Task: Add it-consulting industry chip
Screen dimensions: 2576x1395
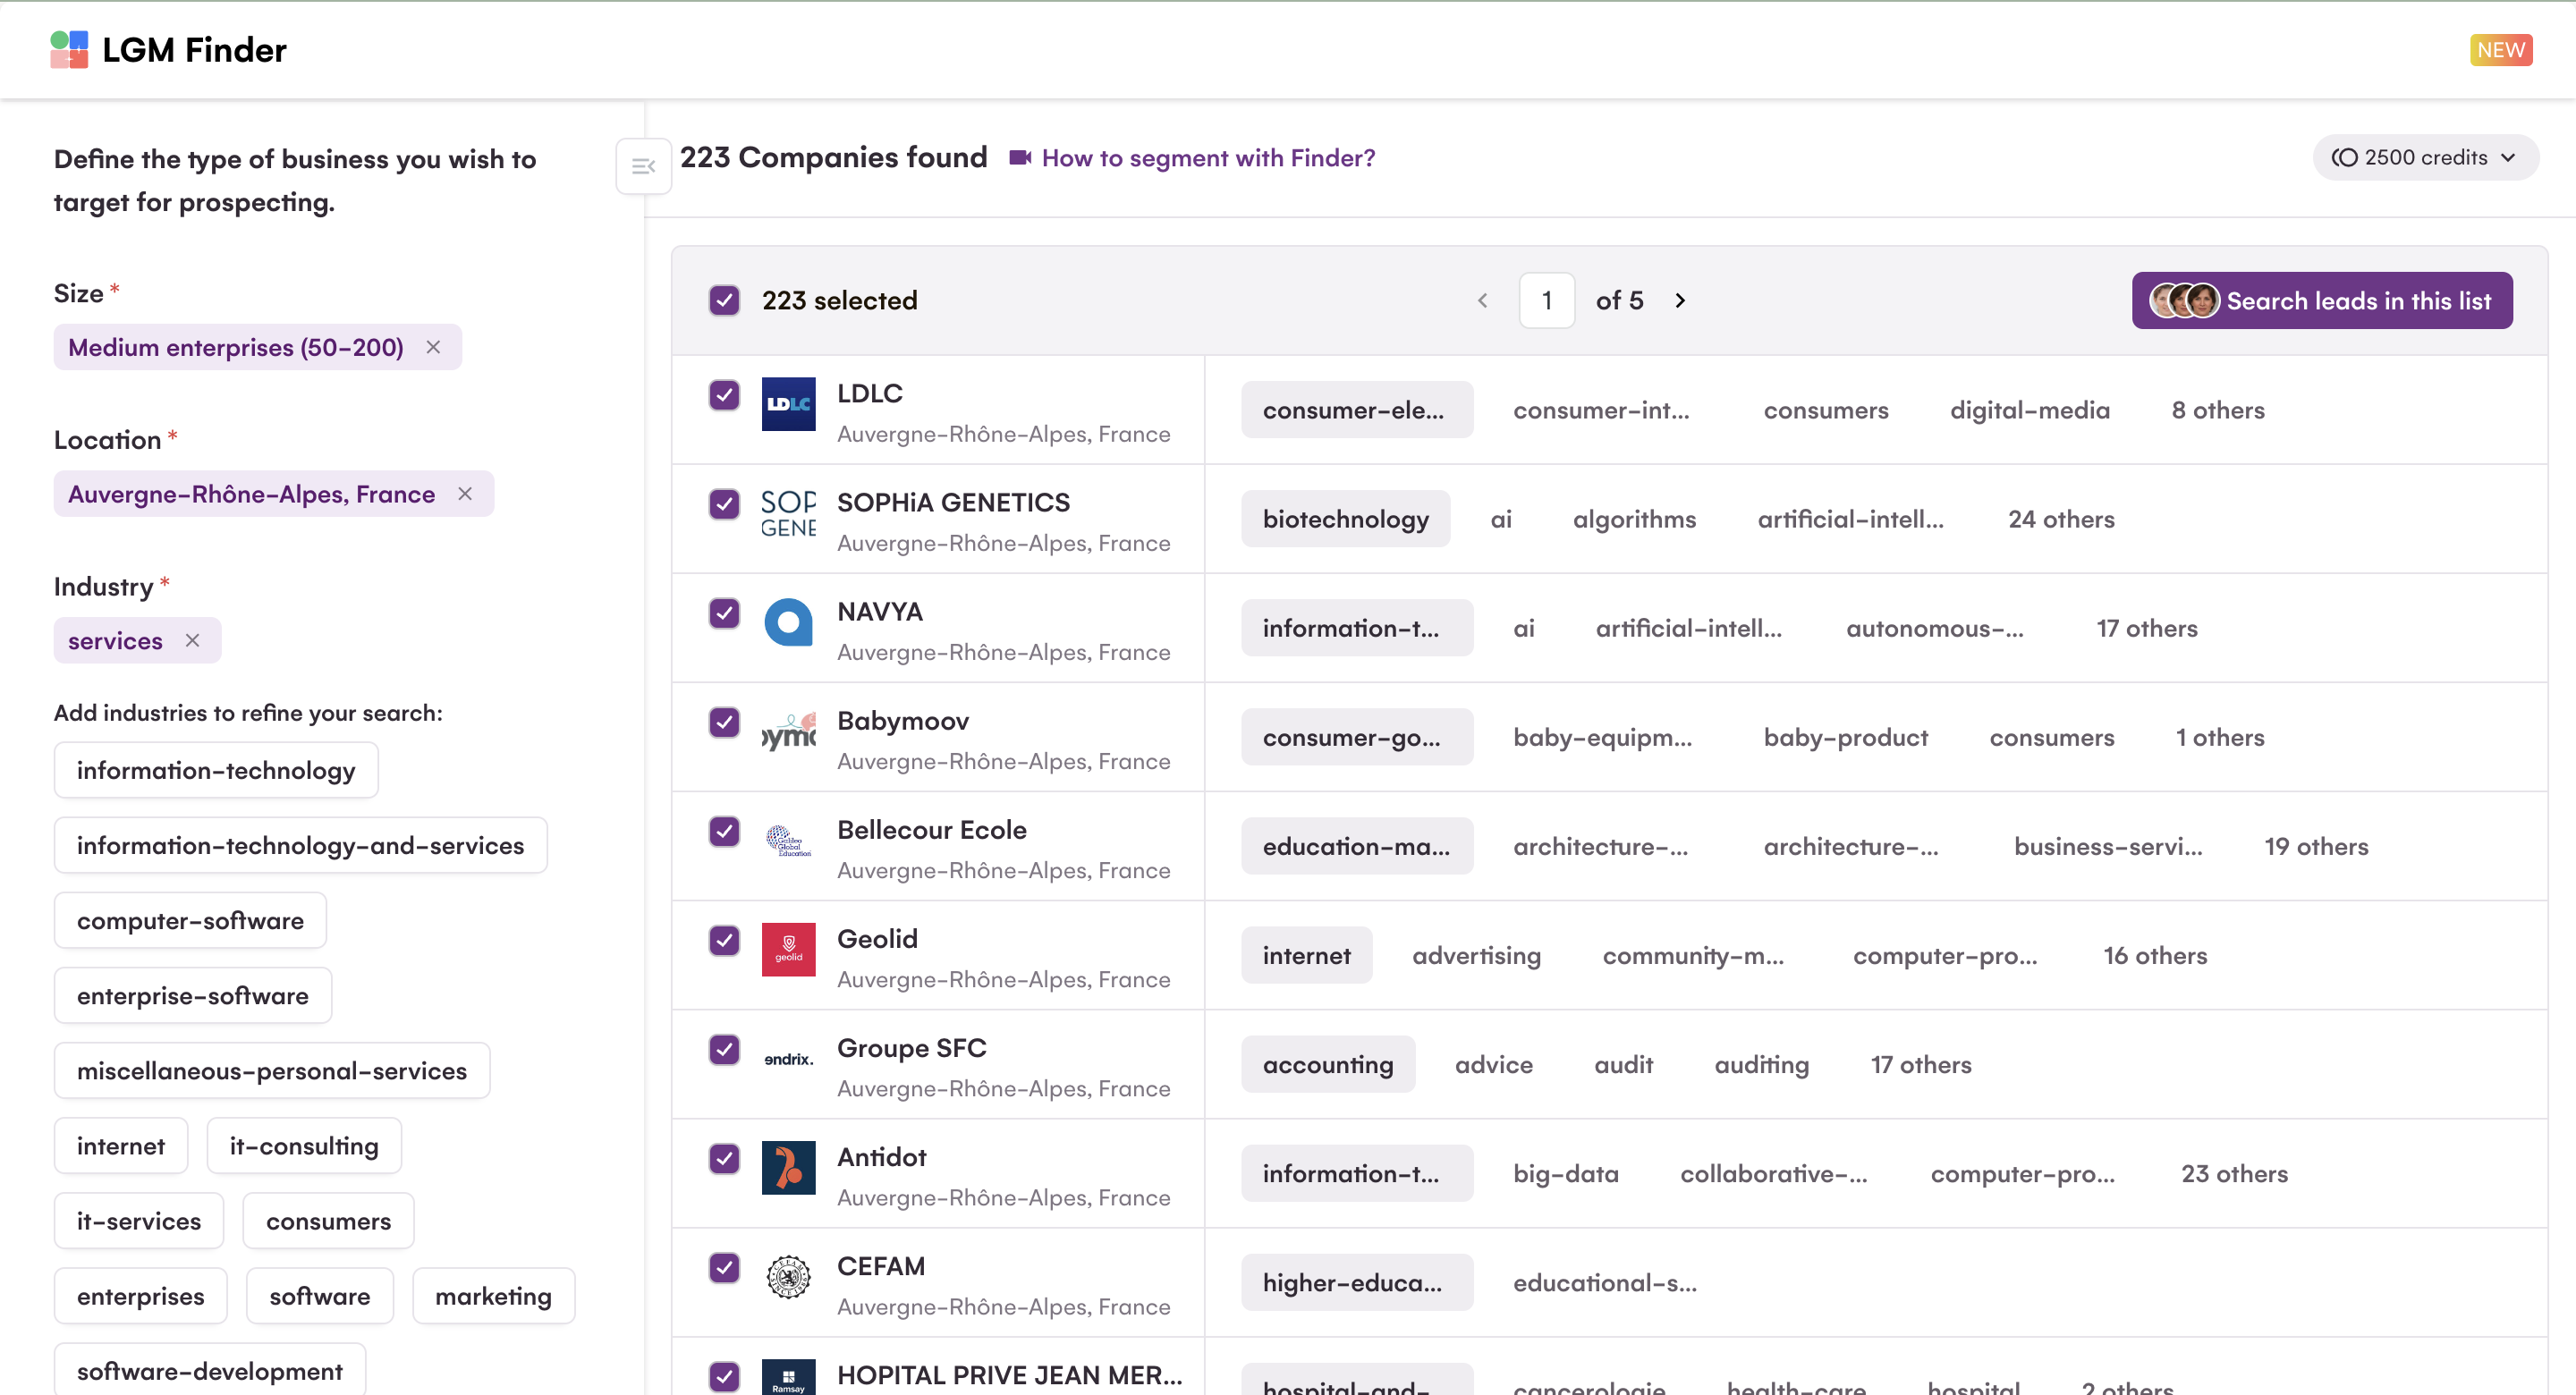Action: coord(304,1145)
